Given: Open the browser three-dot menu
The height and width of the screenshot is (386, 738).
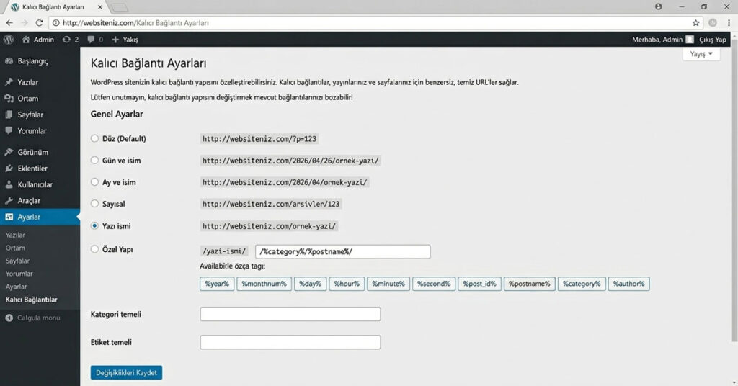Looking at the screenshot, I should 729,22.
